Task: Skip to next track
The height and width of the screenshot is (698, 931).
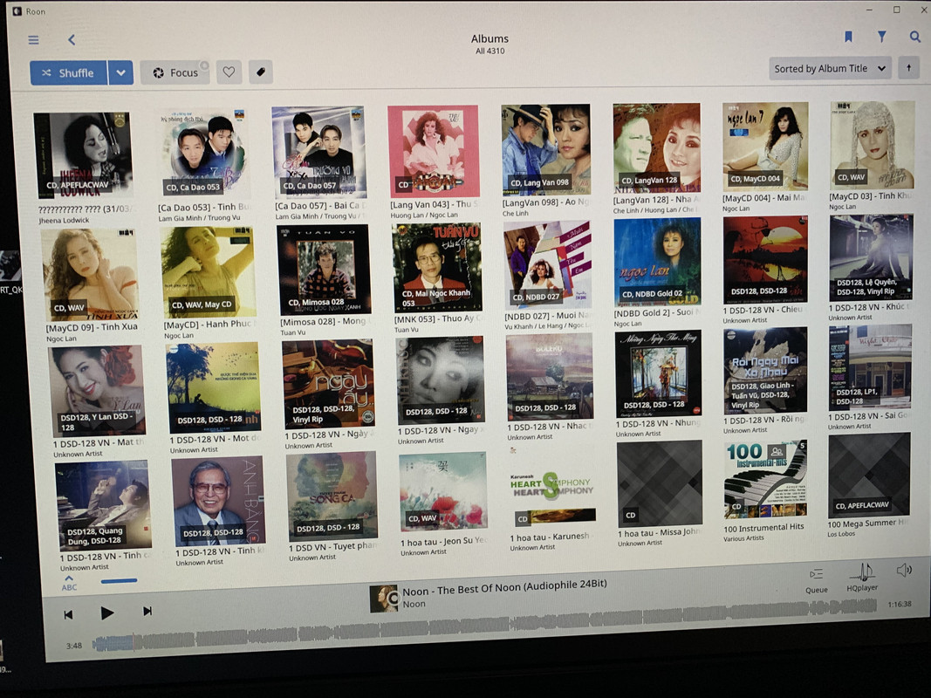Action: click(147, 611)
